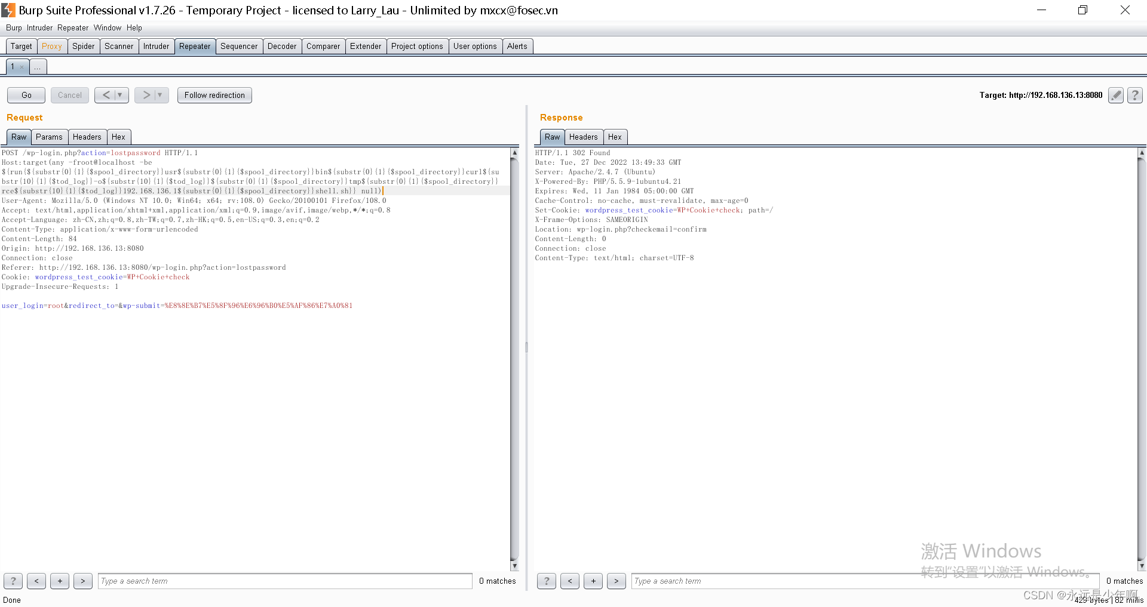Switch to the Comparer tab
This screenshot has height=607, width=1147.
tap(323, 46)
